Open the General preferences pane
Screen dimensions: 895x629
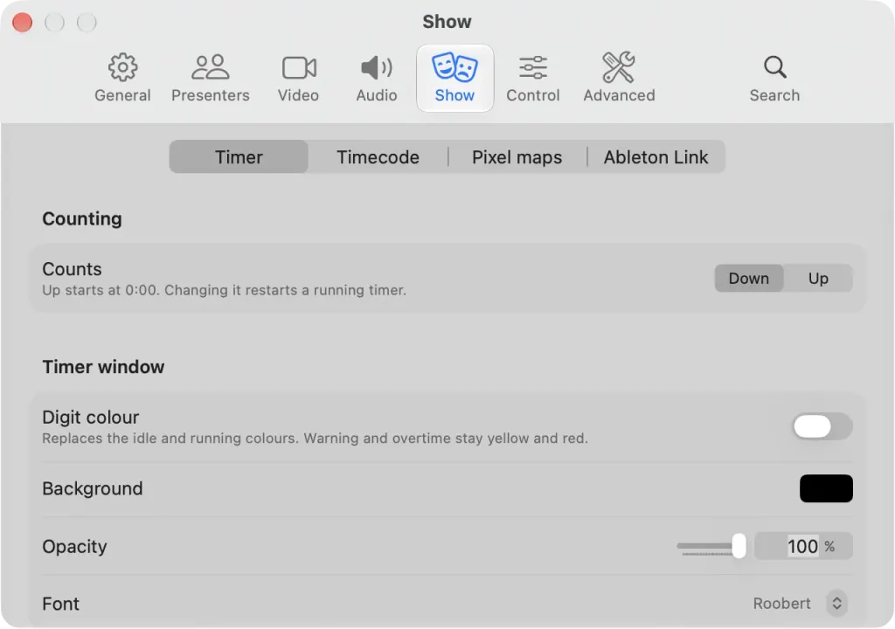(122, 79)
